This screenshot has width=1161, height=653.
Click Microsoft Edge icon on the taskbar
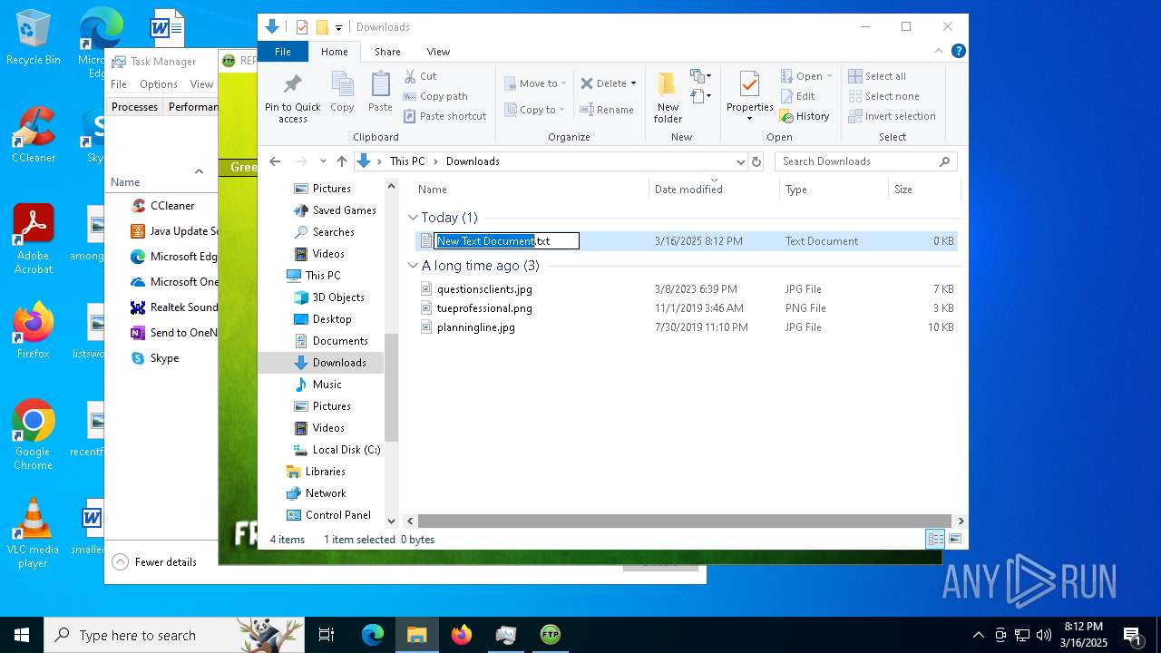(373, 635)
